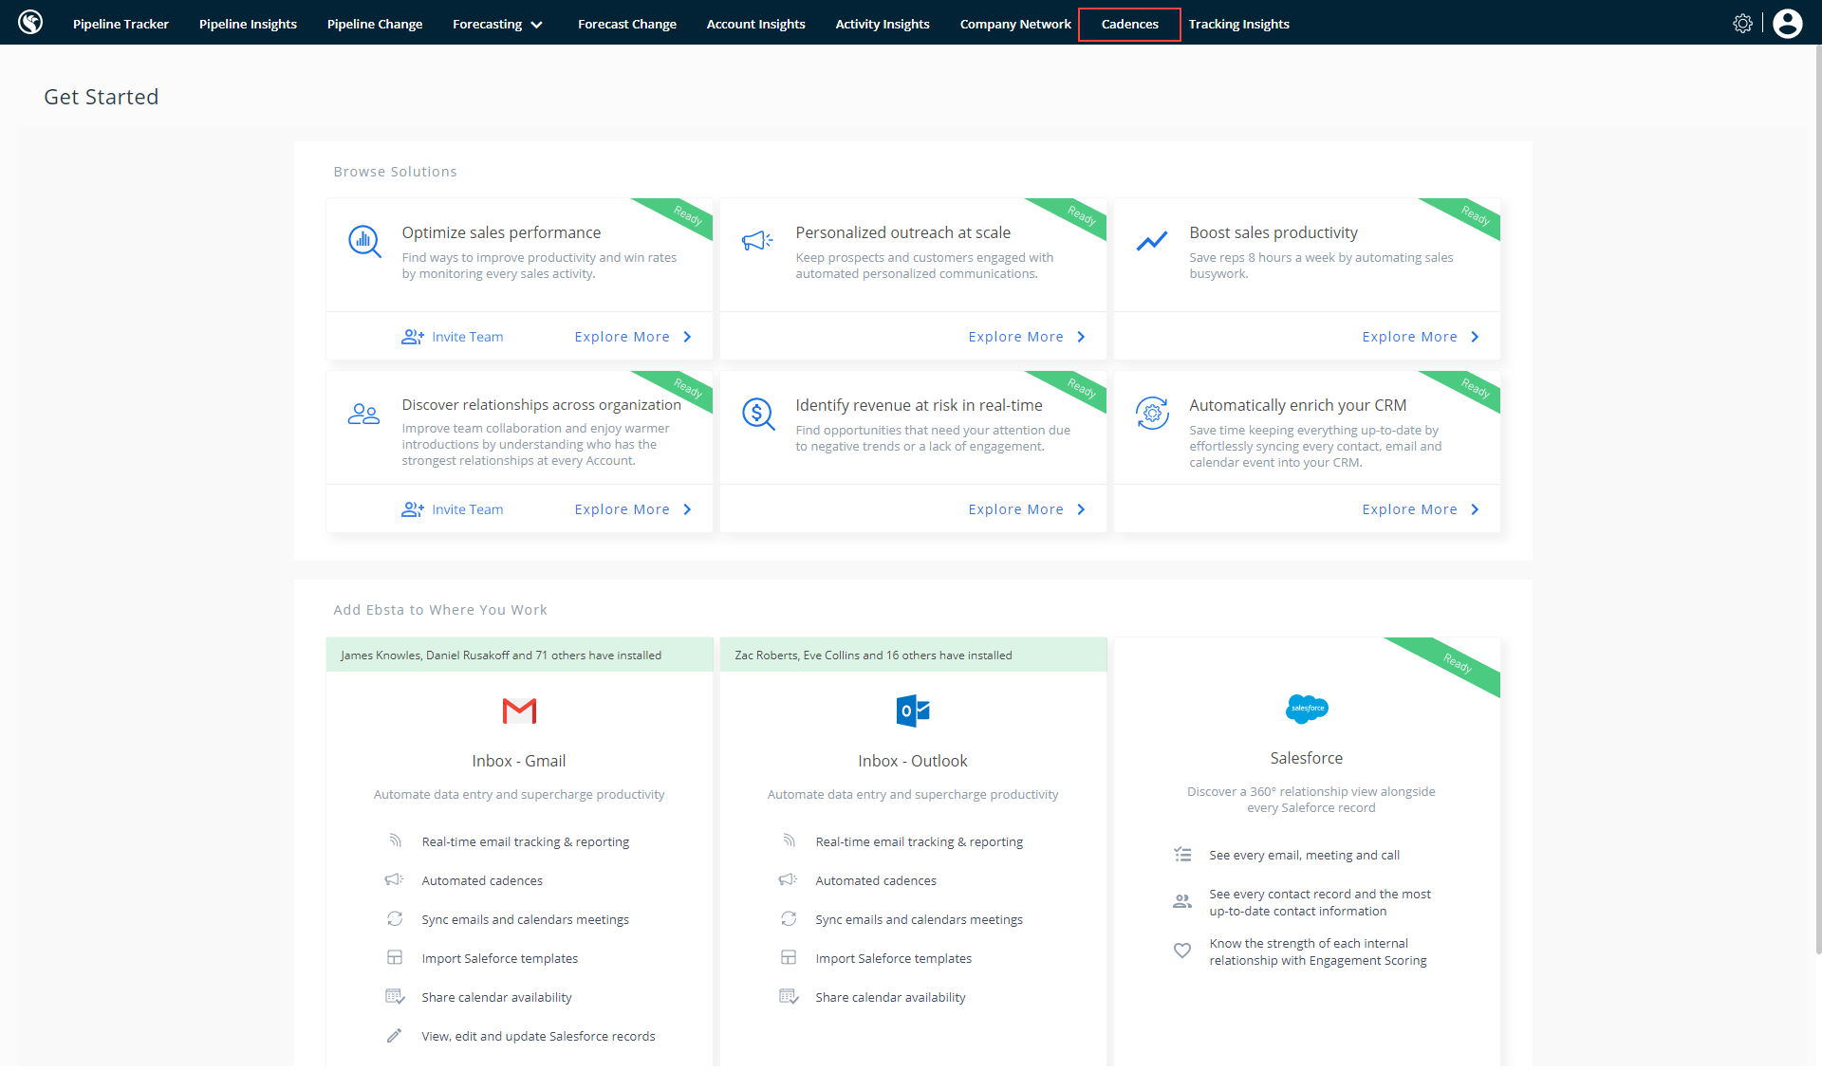
Task: Click the megaphone icon for Personalized outreach
Action: (757, 241)
